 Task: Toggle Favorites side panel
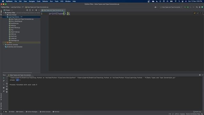tap(1, 106)
